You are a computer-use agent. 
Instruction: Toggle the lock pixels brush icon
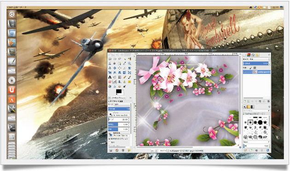tap(251, 68)
